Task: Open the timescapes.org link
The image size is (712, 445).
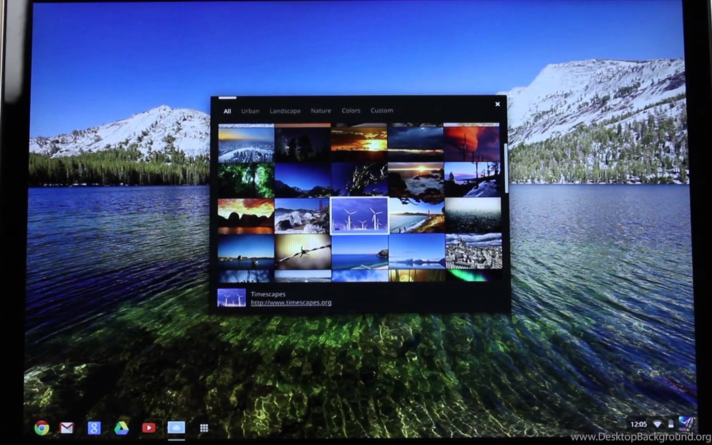Action: pos(291,303)
